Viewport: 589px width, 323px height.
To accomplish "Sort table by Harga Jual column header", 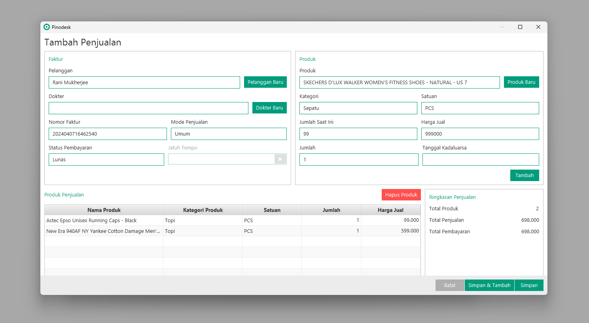I will 390,210.
